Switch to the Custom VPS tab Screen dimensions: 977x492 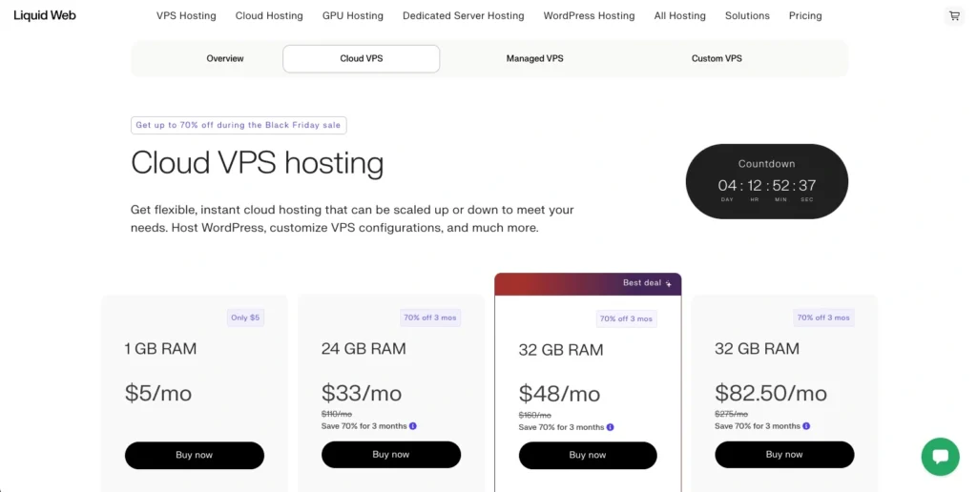point(717,59)
